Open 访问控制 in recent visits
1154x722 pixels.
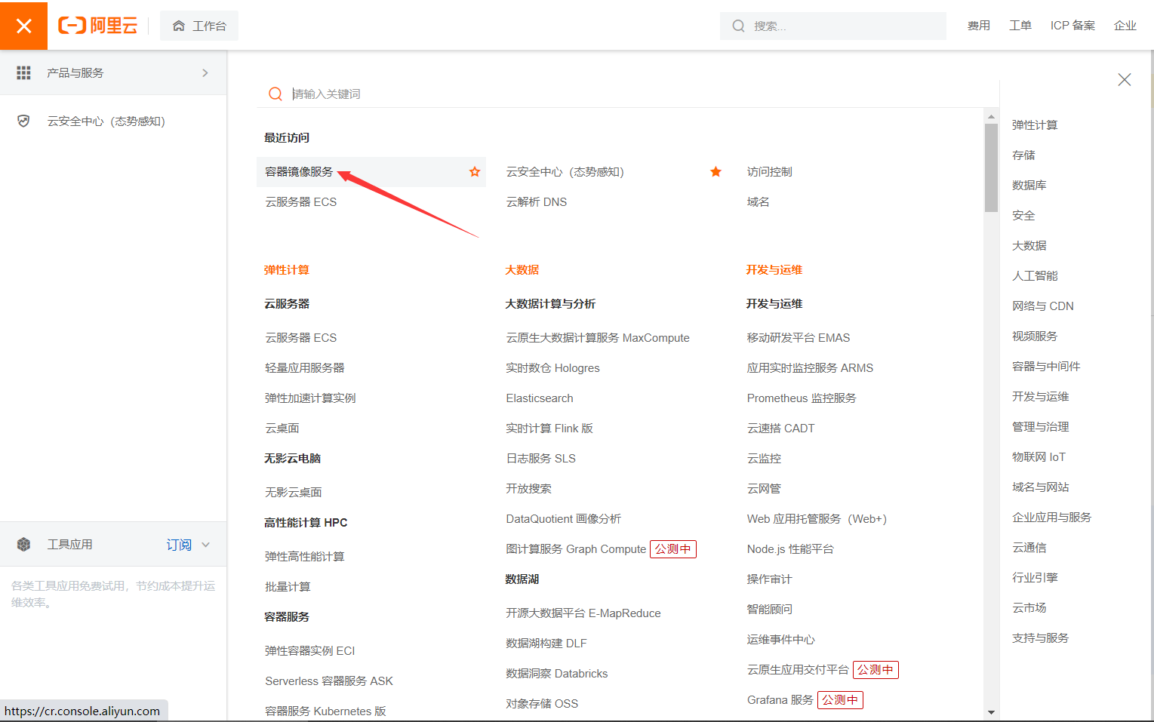click(769, 172)
